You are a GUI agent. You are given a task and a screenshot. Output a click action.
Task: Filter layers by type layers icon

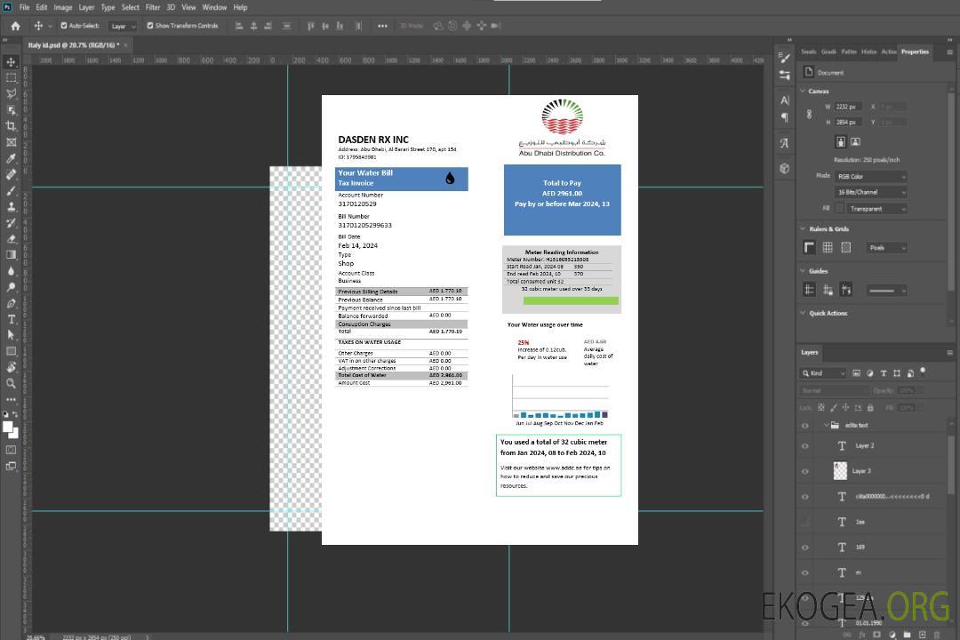884,373
